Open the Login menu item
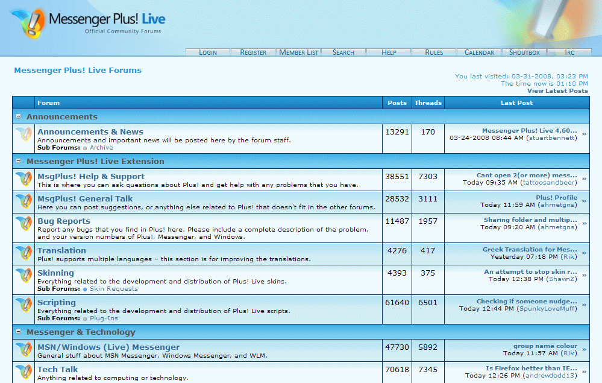The image size is (602, 383). (208, 52)
